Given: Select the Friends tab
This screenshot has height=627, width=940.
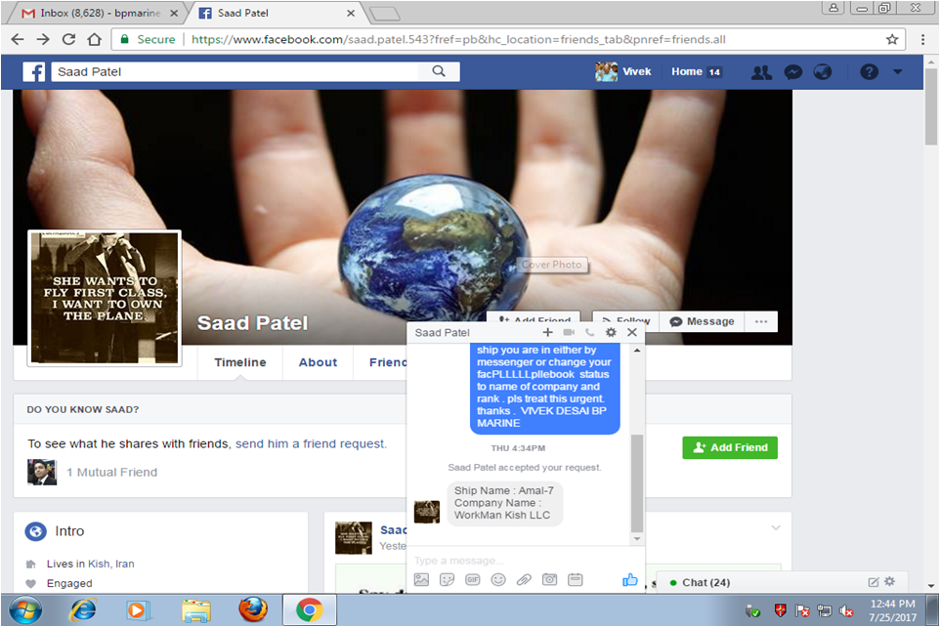Looking at the screenshot, I should click(x=388, y=362).
